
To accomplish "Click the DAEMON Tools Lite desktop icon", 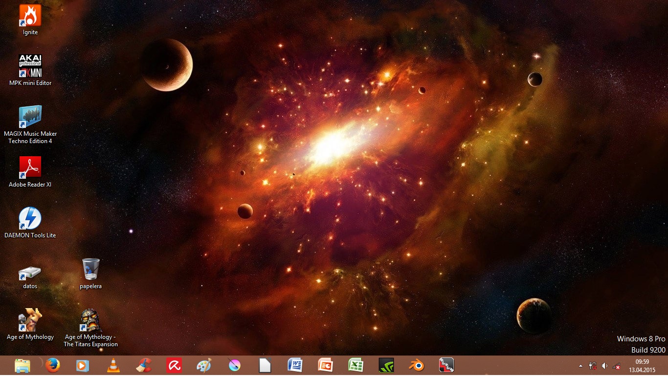I will pos(30,218).
